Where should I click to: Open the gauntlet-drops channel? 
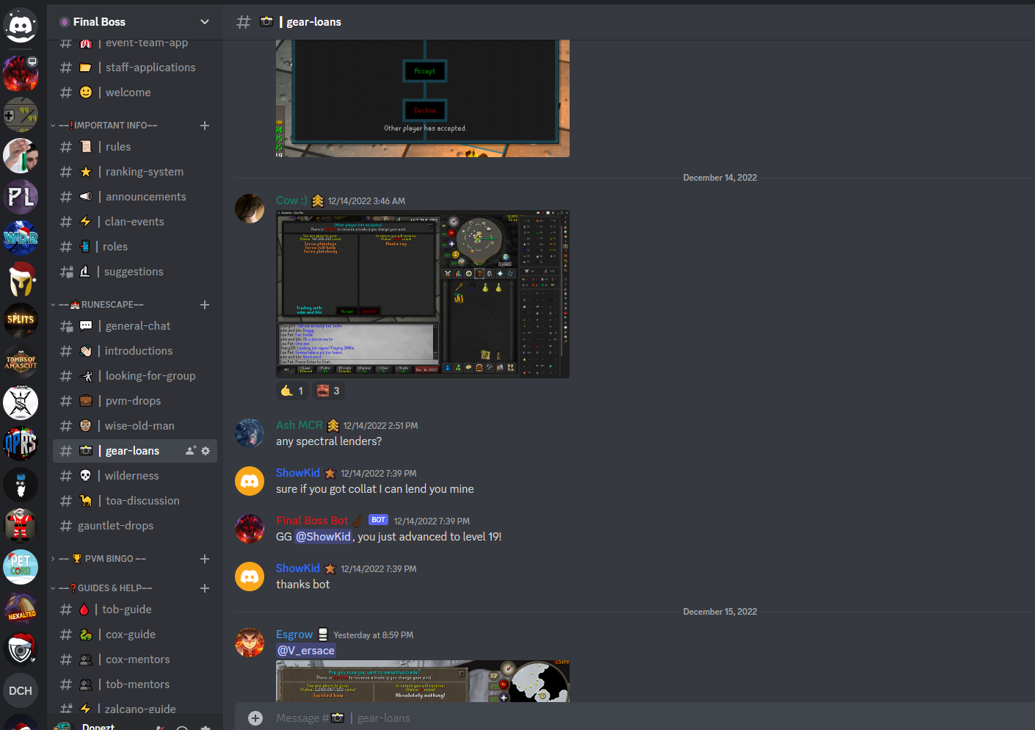point(135,526)
